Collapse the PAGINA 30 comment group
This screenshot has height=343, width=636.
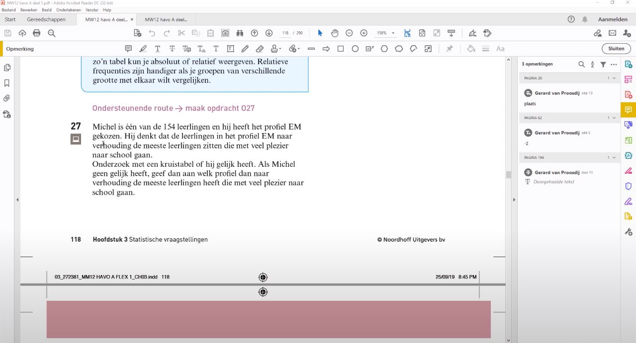click(x=614, y=78)
